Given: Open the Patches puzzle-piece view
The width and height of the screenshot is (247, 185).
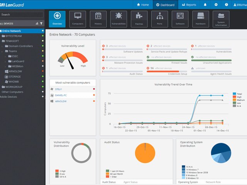Looking at the screenshot, I should pos(139,19).
